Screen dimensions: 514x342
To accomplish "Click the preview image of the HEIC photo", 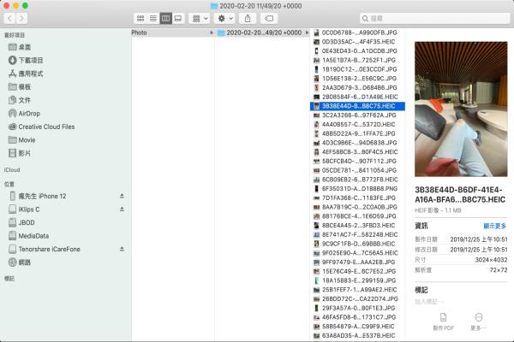I will 461,109.
